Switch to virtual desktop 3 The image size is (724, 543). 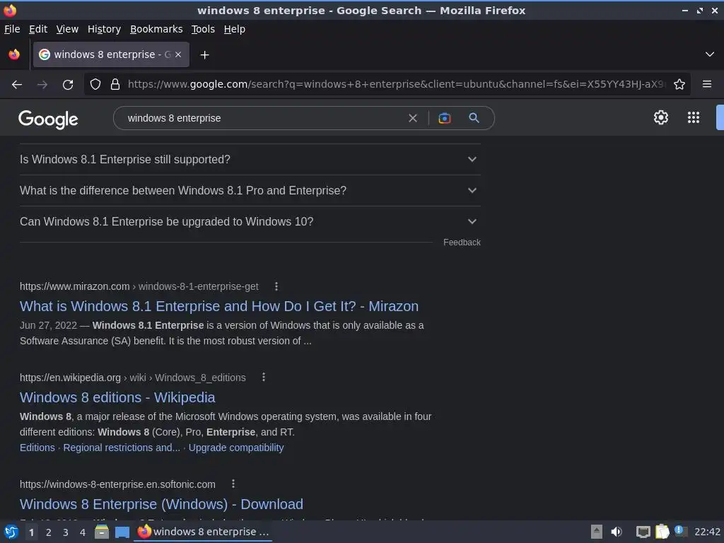66,532
